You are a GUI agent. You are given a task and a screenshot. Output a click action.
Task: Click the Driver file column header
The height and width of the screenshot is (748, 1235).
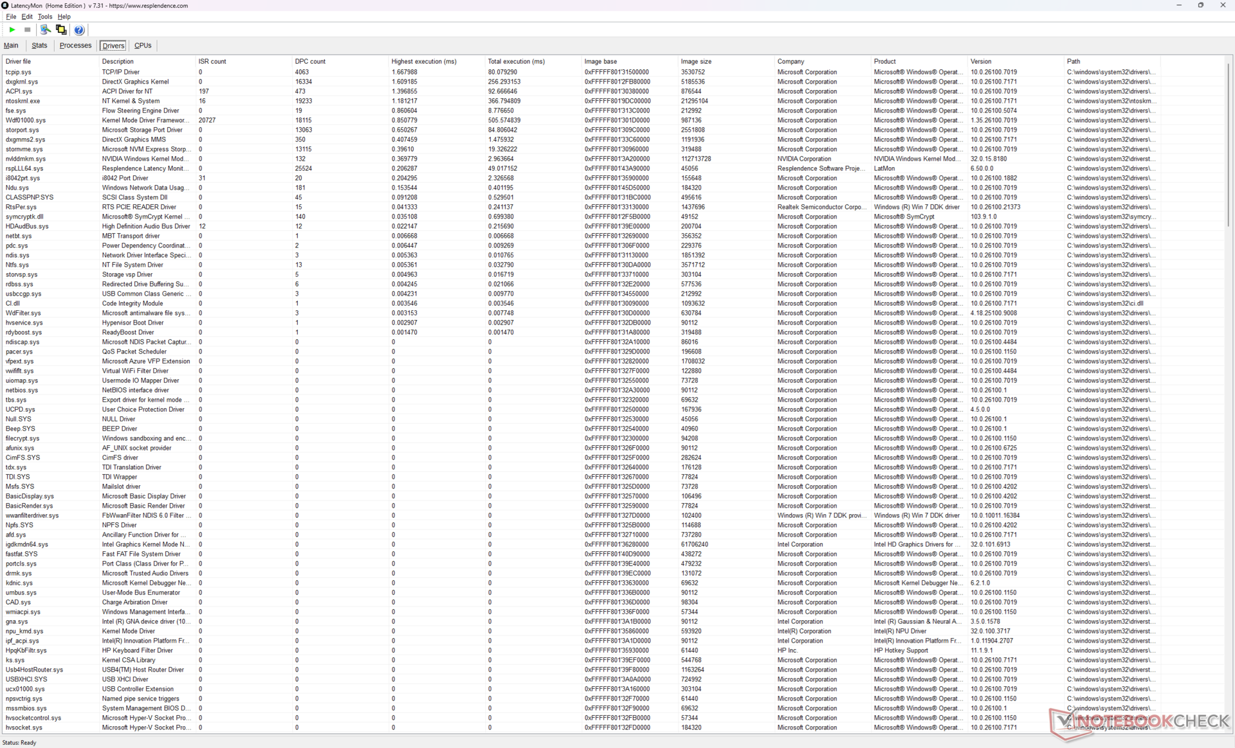pyautogui.click(x=18, y=62)
